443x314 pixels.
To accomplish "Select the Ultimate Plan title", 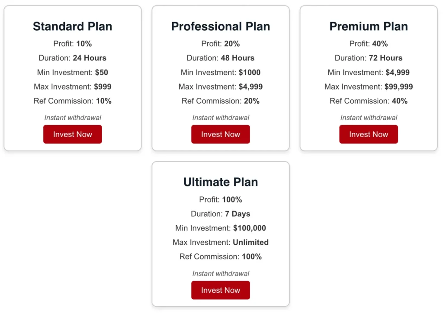I will pyautogui.click(x=221, y=182).
